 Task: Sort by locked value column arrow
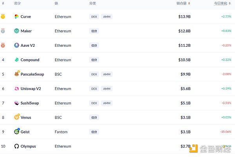pyautogui.click(x=189, y=3)
